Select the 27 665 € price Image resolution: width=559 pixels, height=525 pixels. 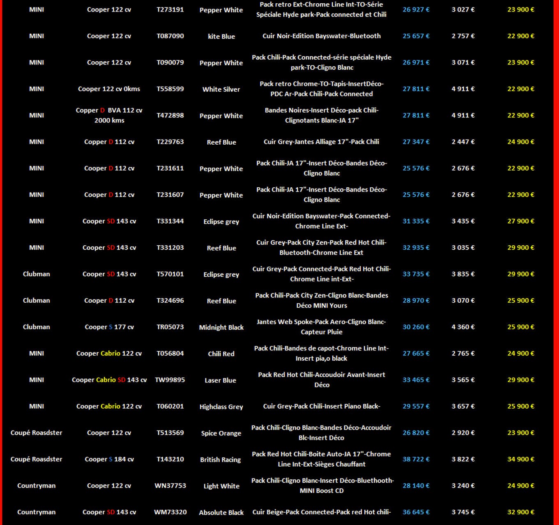[x=416, y=353]
